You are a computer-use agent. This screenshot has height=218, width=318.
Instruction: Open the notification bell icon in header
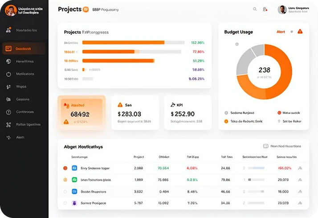[x=265, y=9]
